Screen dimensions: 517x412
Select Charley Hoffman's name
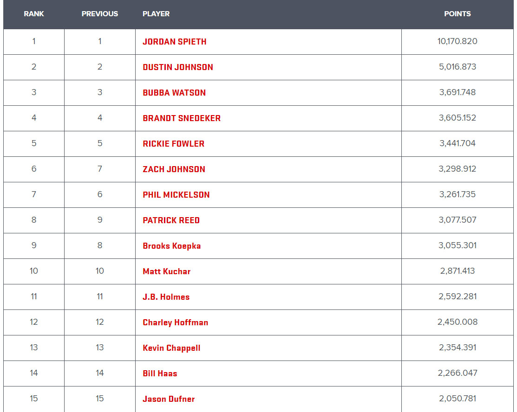click(176, 322)
